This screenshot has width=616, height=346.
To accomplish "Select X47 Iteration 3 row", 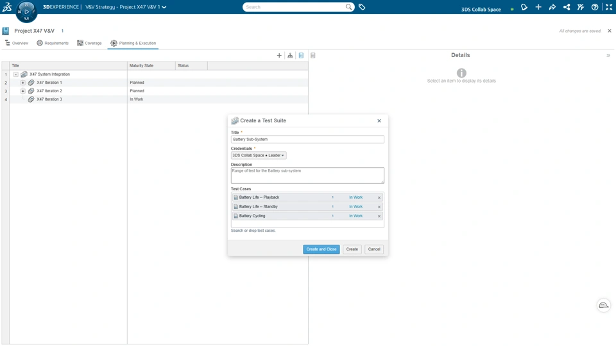I will pos(155,99).
